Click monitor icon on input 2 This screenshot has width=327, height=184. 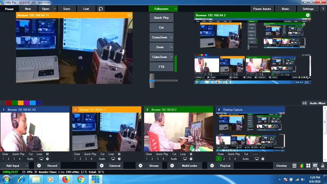113,159
